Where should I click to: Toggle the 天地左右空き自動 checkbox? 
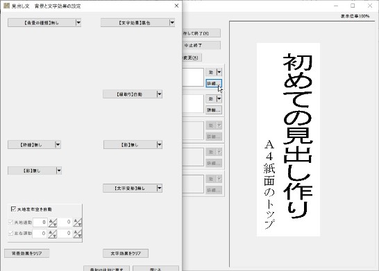point(14,209)
